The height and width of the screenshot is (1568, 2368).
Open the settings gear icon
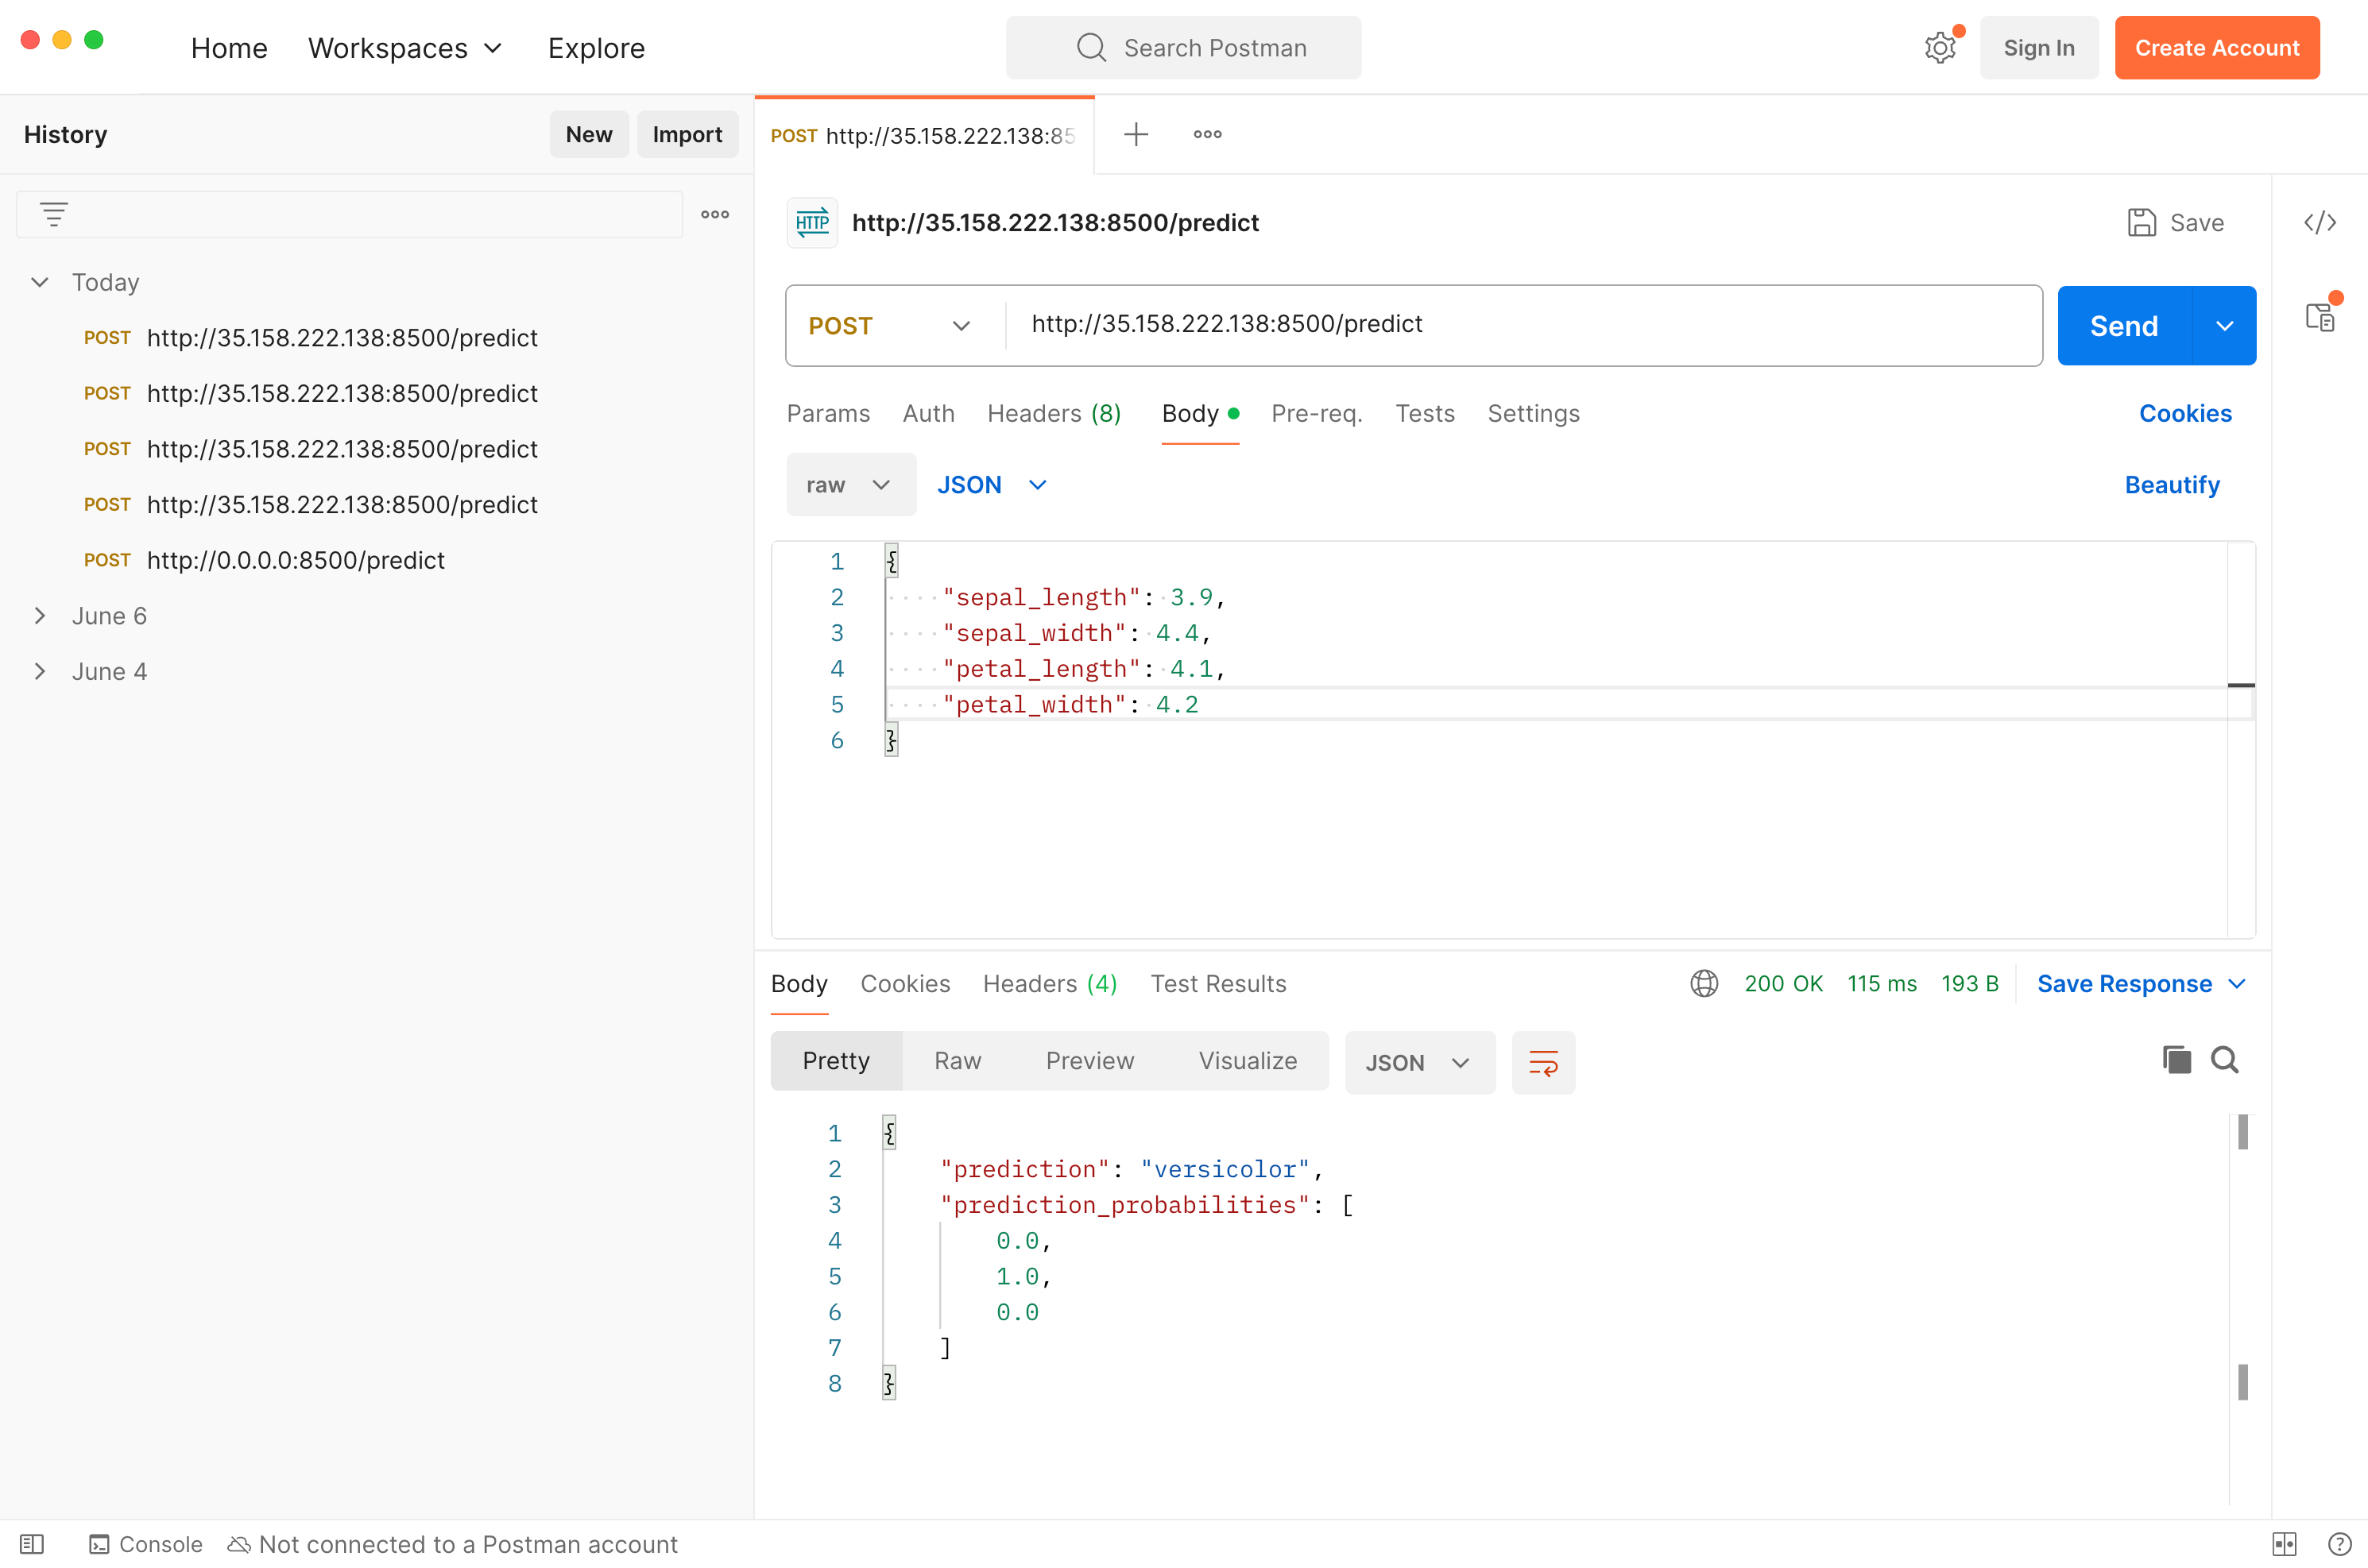1939,48
